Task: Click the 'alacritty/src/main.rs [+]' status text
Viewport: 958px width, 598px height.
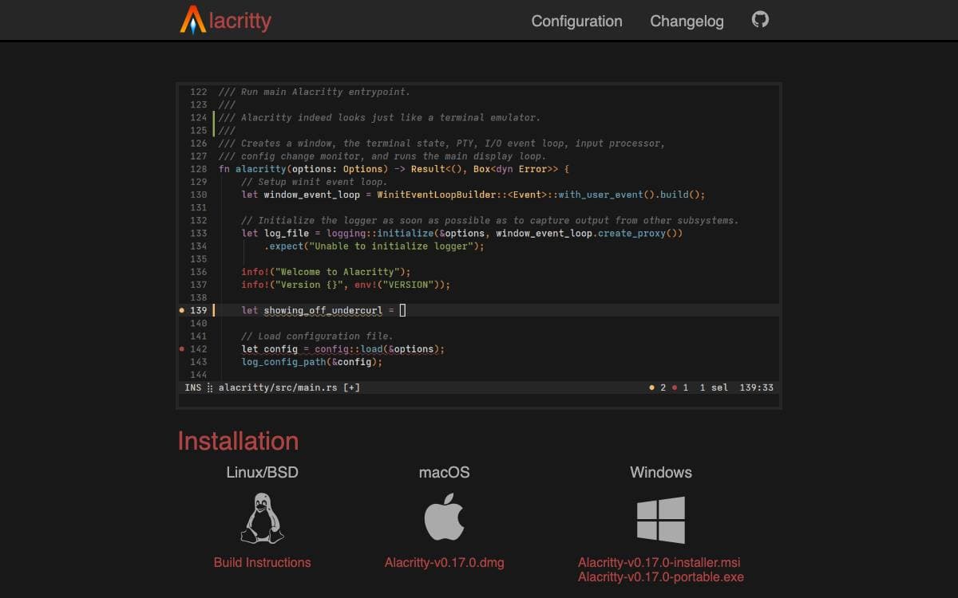Action: tap(289, 388)
